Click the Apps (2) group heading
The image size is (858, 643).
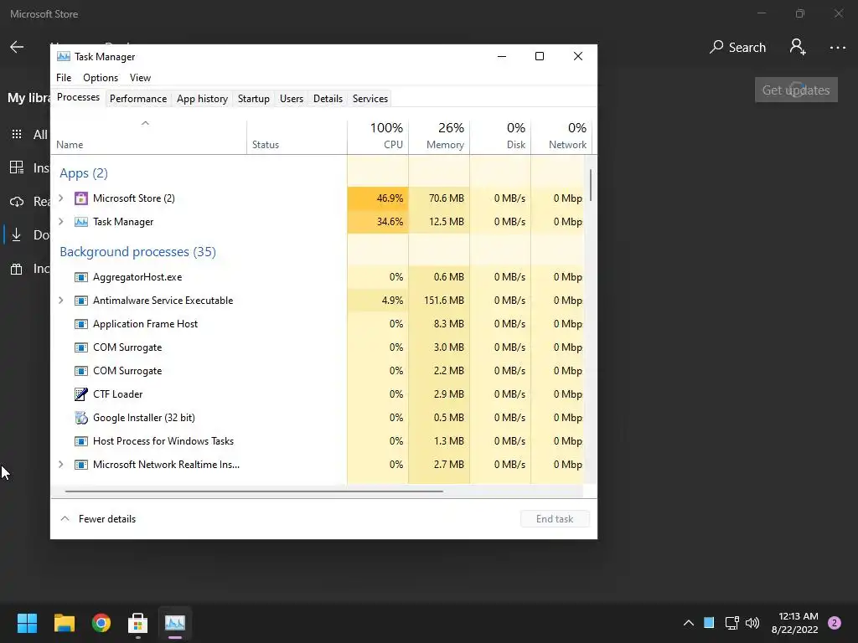pos(84,172)
